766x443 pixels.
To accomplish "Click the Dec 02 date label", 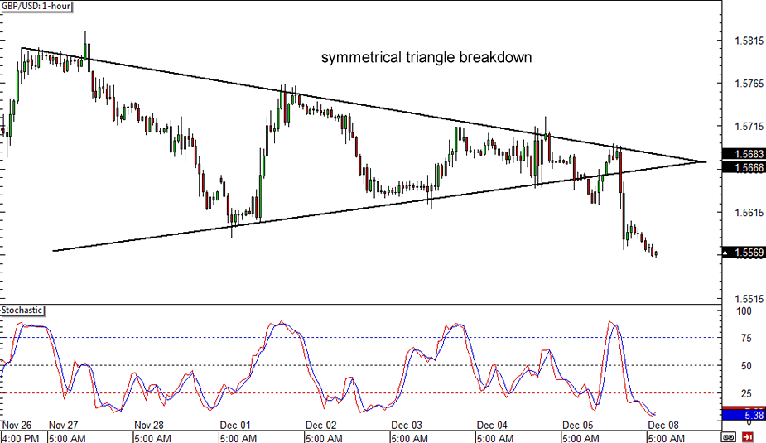I will click(x=321, y=425).
